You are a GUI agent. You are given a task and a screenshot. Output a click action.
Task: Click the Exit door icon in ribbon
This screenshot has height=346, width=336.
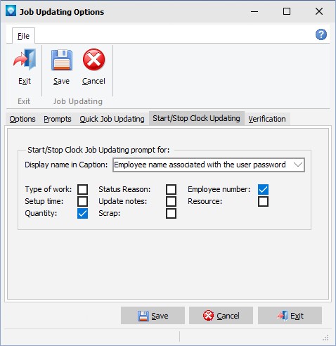[25, 60]
